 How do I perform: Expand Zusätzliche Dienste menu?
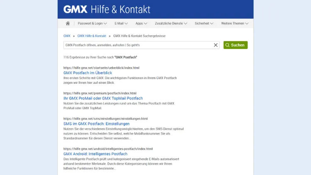(171, 23)
